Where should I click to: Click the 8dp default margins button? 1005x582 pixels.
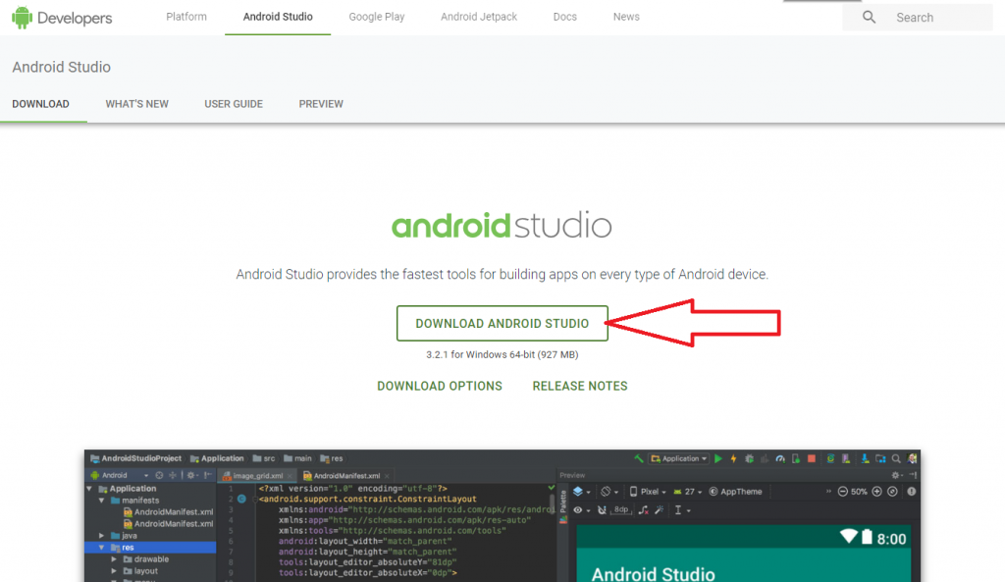[621, 510]
